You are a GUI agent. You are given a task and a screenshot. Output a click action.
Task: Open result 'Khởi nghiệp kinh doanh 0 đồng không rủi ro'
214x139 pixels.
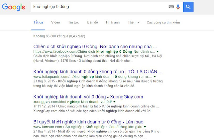pos(98,72)
